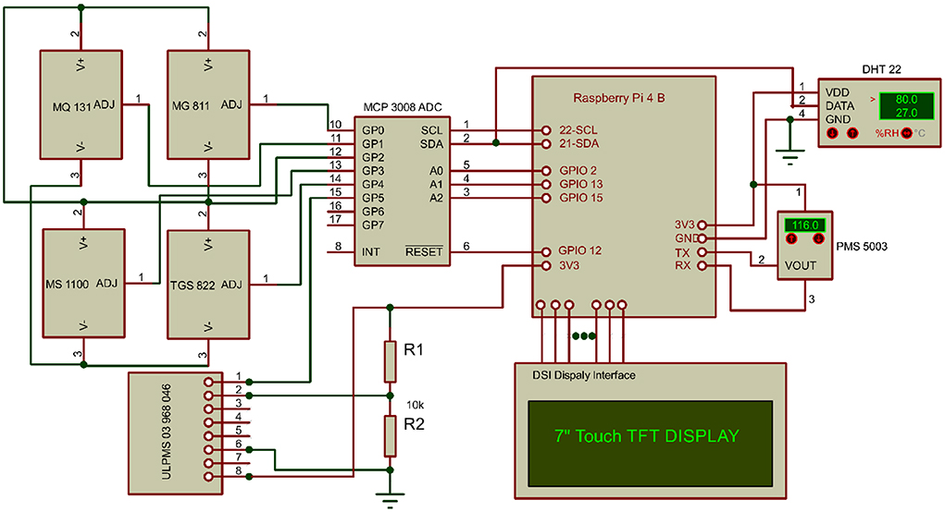This screenshot has height=512, width=945.
Task: Click the A0 pin label on MCP 3008
Action: (x=436, y=171)
